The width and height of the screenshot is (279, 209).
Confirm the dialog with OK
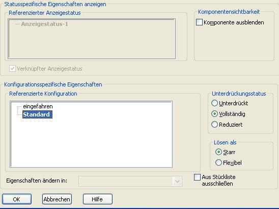tap(17, 199)
